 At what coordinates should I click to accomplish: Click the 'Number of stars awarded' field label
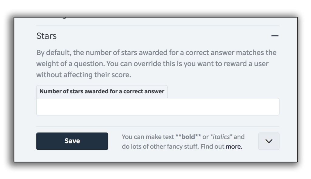pos(102,91)
